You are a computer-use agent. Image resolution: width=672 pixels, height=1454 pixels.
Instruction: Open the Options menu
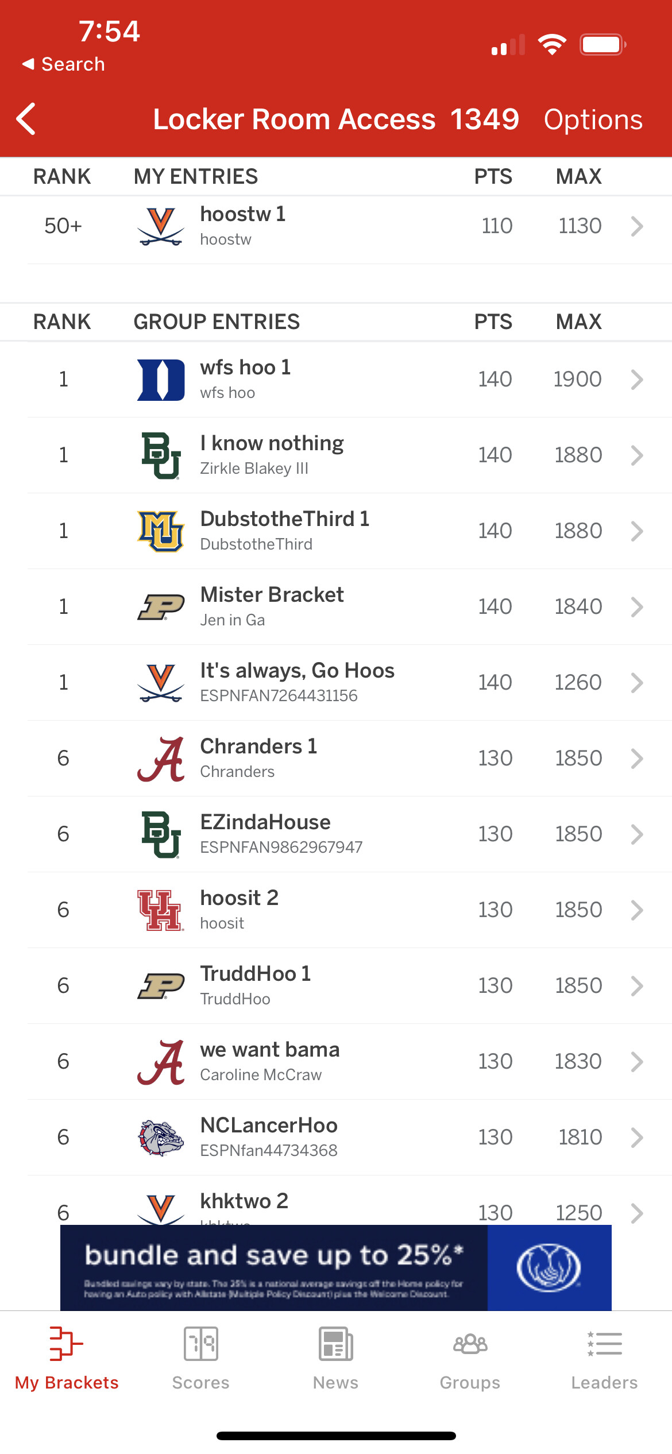(x=593, y=120)
